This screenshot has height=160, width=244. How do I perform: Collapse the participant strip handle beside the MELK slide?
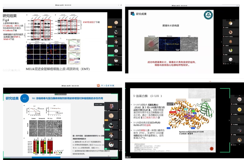tap(107, 42)
